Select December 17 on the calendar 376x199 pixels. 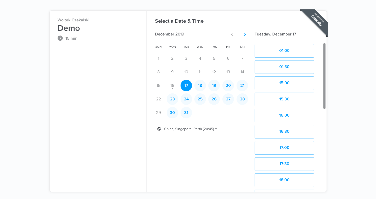186,86
